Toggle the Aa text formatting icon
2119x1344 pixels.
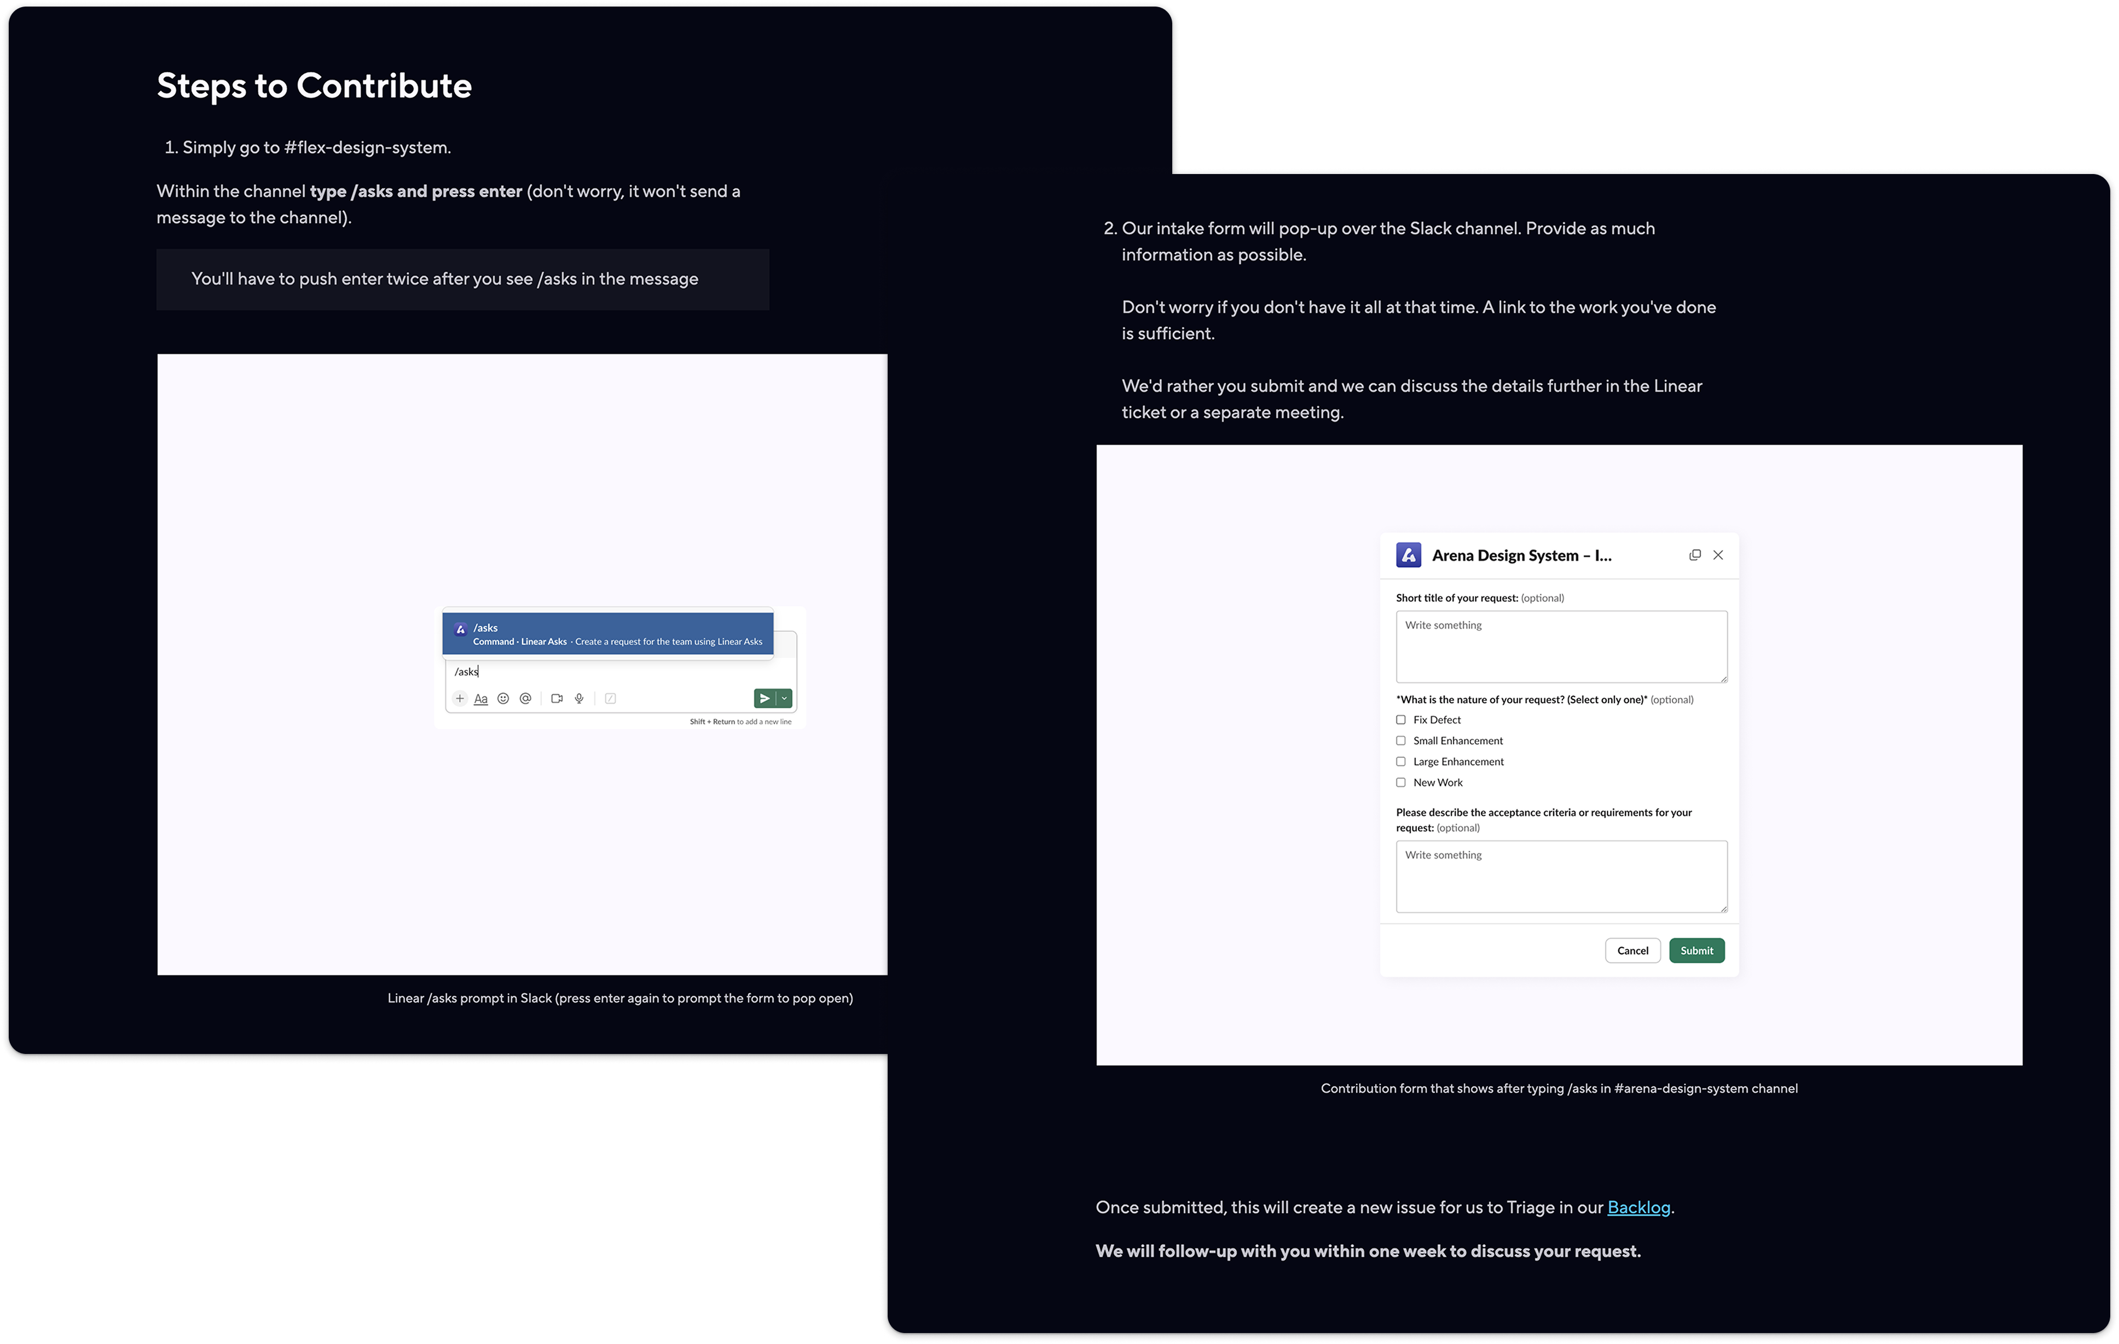tap(480, 699)
